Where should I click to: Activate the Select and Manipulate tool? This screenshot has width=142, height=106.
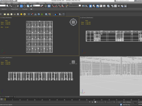pos(46,6)
